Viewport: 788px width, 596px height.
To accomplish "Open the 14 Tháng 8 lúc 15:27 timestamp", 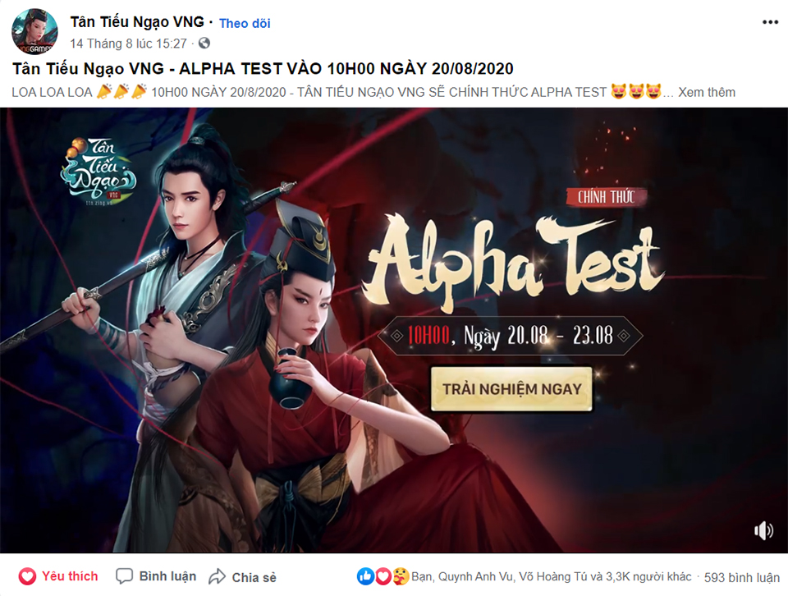I will tap(129, 44).
